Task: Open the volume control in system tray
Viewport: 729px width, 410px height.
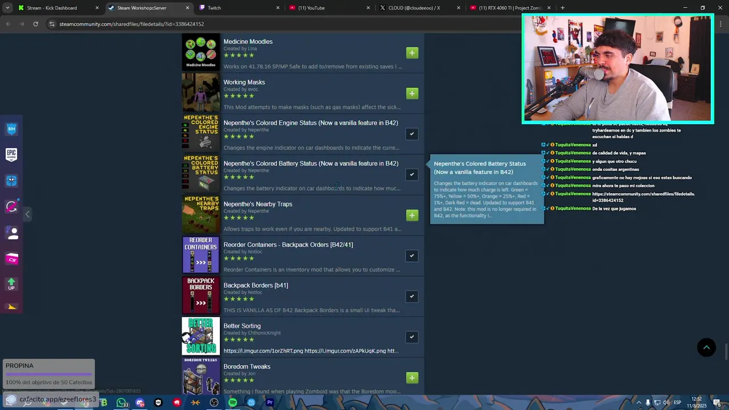Action: (666, 403)
